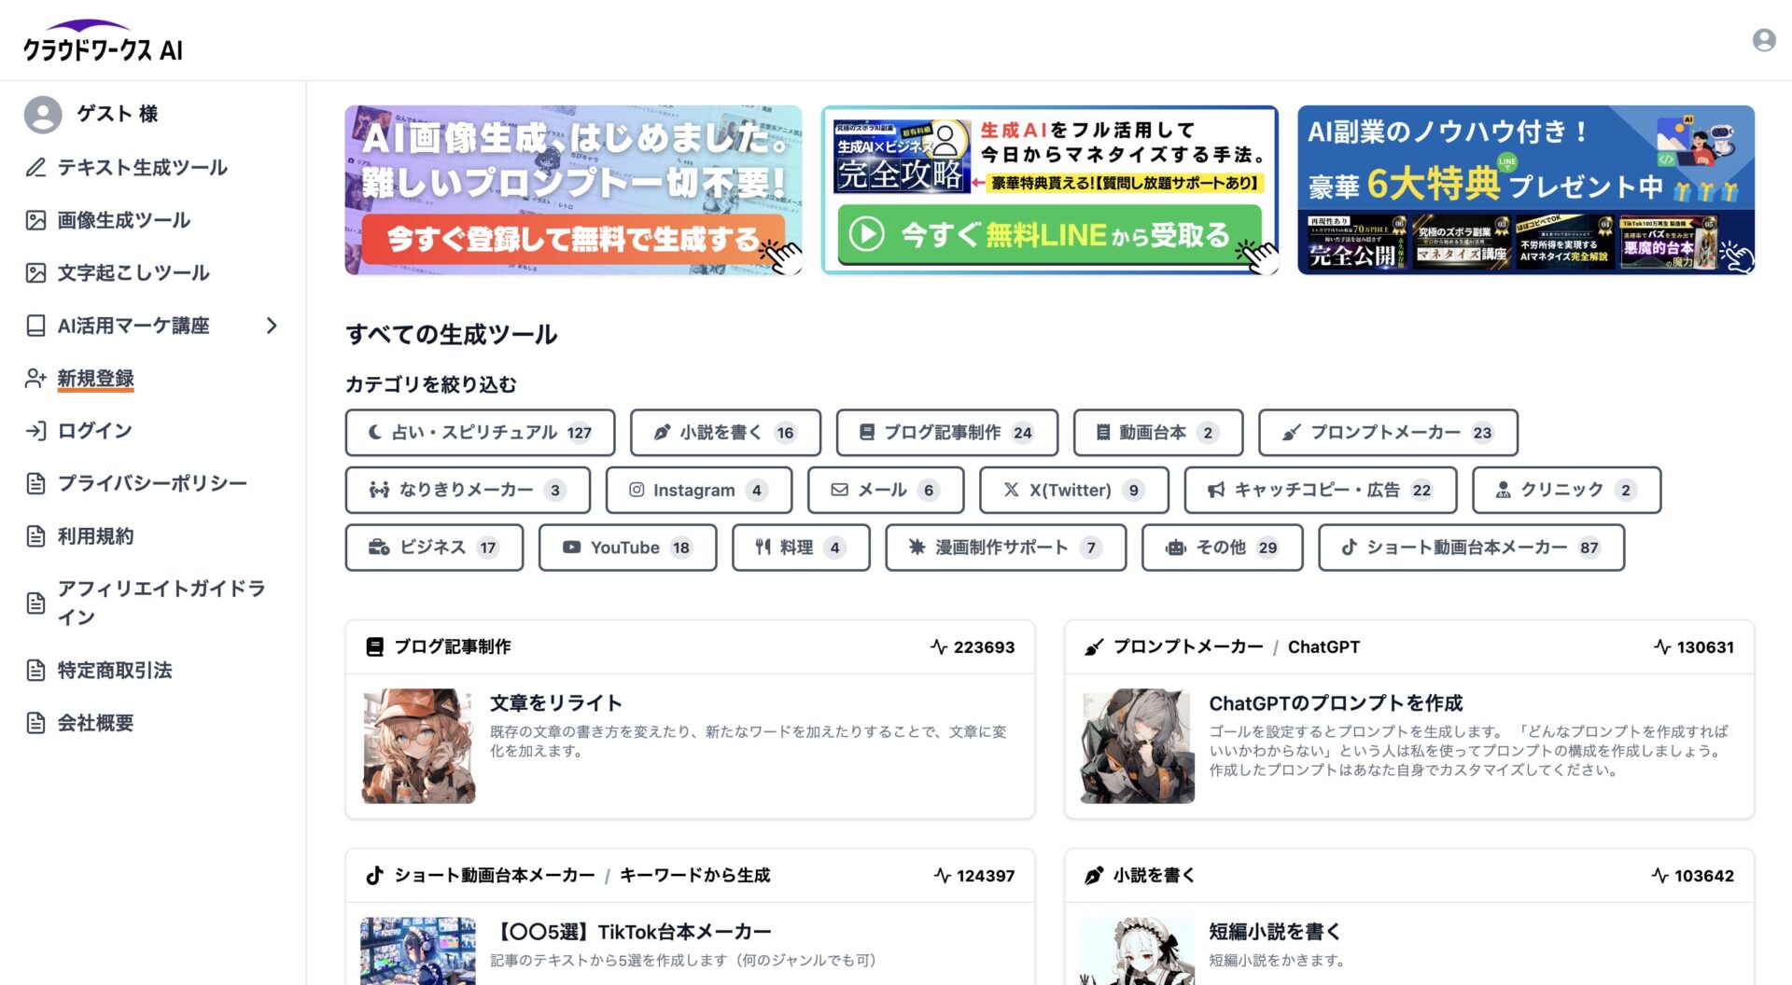Open 画像生成ツール in sidebar

tap(124, 220)
